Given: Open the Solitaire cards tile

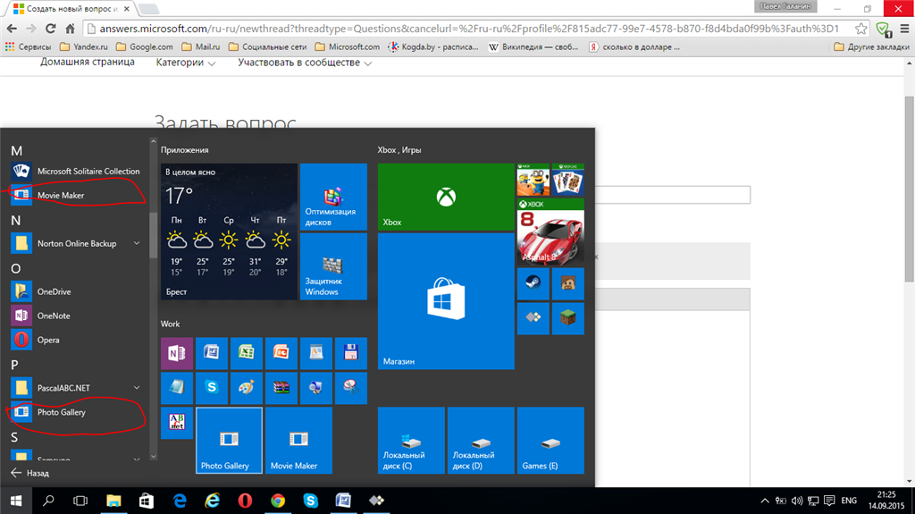Looking at the screenshot, I should point(567,180).
